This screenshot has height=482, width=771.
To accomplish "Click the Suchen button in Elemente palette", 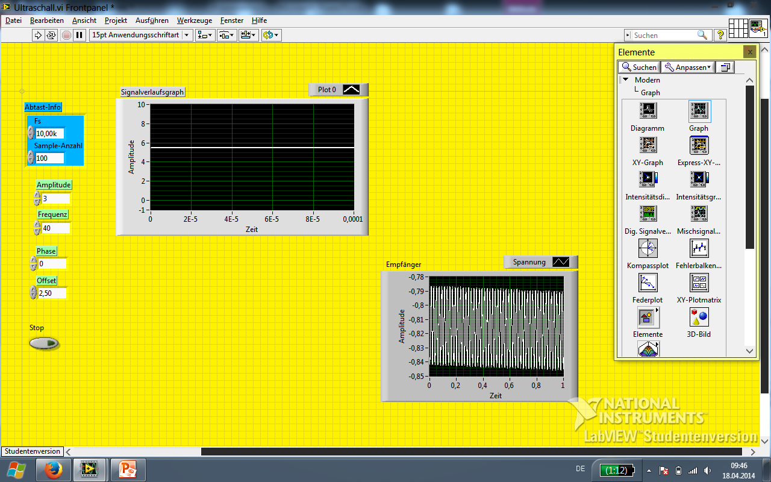I will pos(639,67).
